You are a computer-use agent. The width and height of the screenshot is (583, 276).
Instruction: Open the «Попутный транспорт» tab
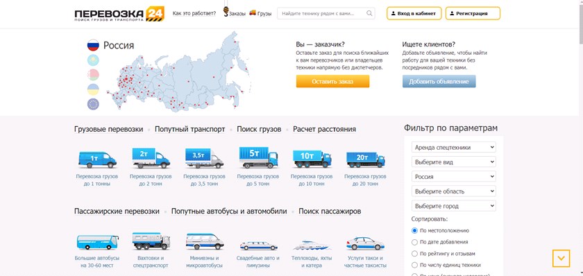pyautogui.click(x=189, y=129)
